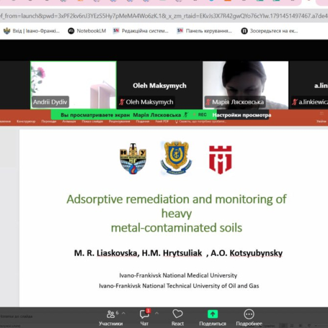Click the NotebookLM bookmark favicon
The image size is (328, 328).
pos(71,31)
